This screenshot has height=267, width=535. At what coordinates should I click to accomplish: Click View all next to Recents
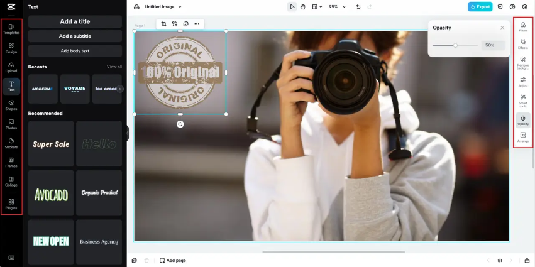pyautogui.click(x=114, y=67)
